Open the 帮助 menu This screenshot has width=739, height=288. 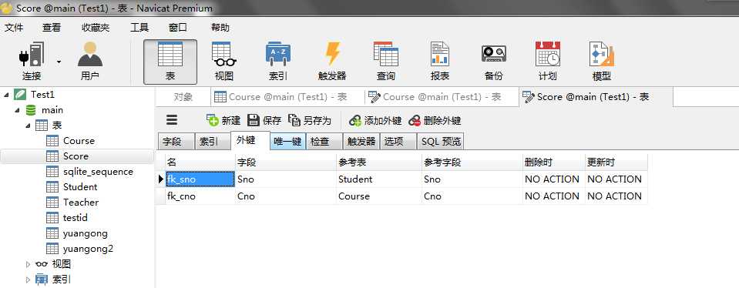pyautogui.click(x=220, y=28)
